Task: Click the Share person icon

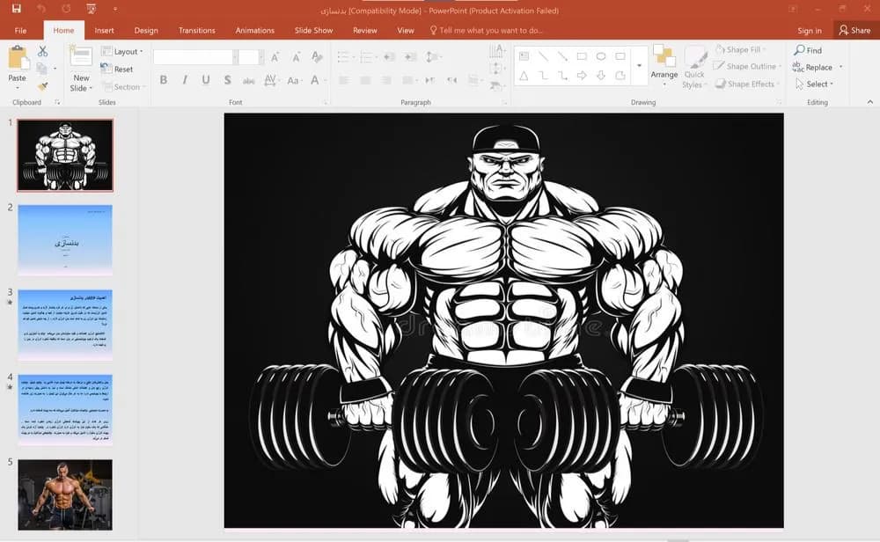Action: [844, 30]
